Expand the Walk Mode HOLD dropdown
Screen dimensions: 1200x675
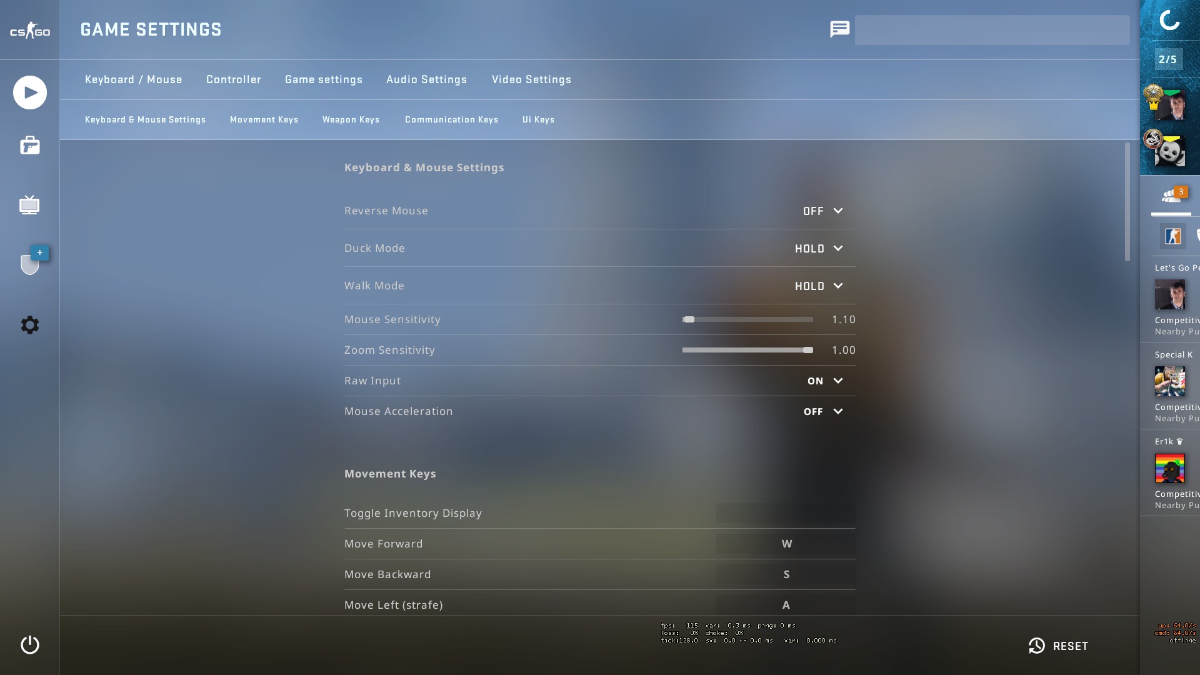[x=819, y=286]
